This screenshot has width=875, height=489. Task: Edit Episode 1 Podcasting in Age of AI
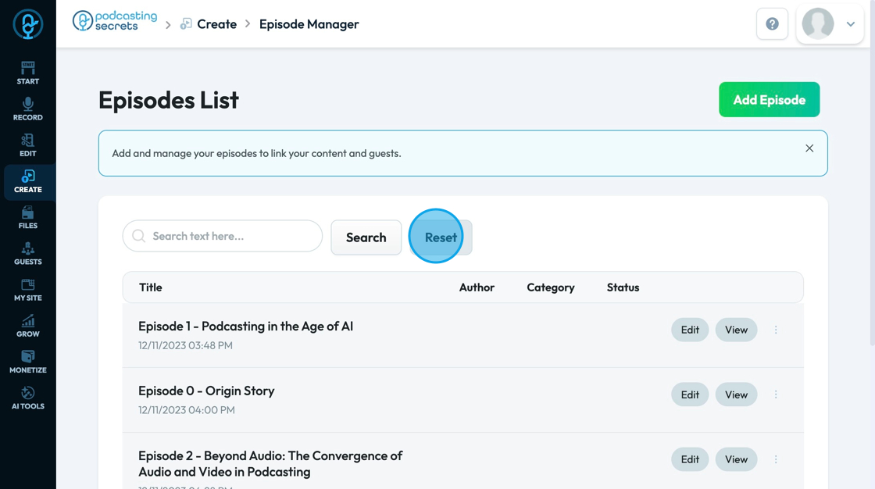tap(690, 330)
